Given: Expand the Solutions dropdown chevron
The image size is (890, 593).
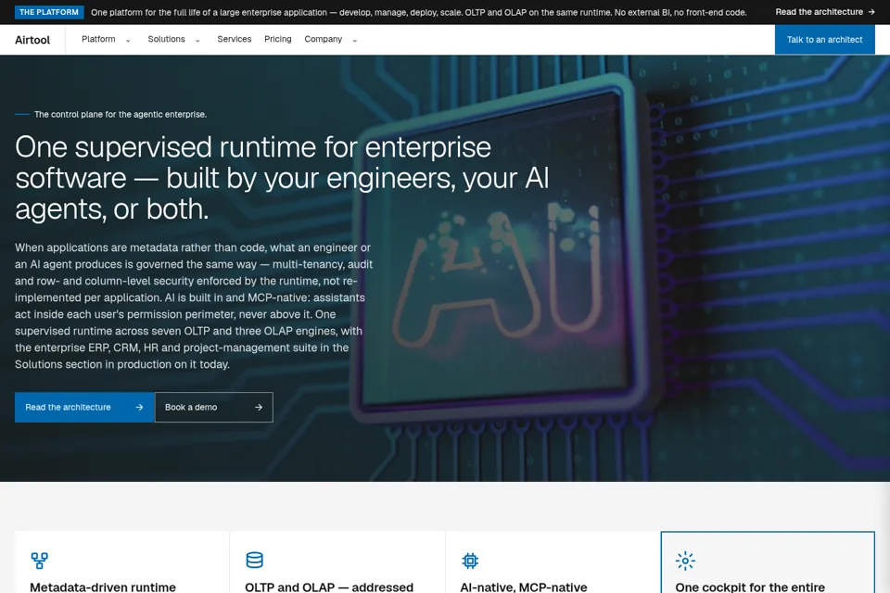Looking at the screenshot, I should click(x=197, y=40).
